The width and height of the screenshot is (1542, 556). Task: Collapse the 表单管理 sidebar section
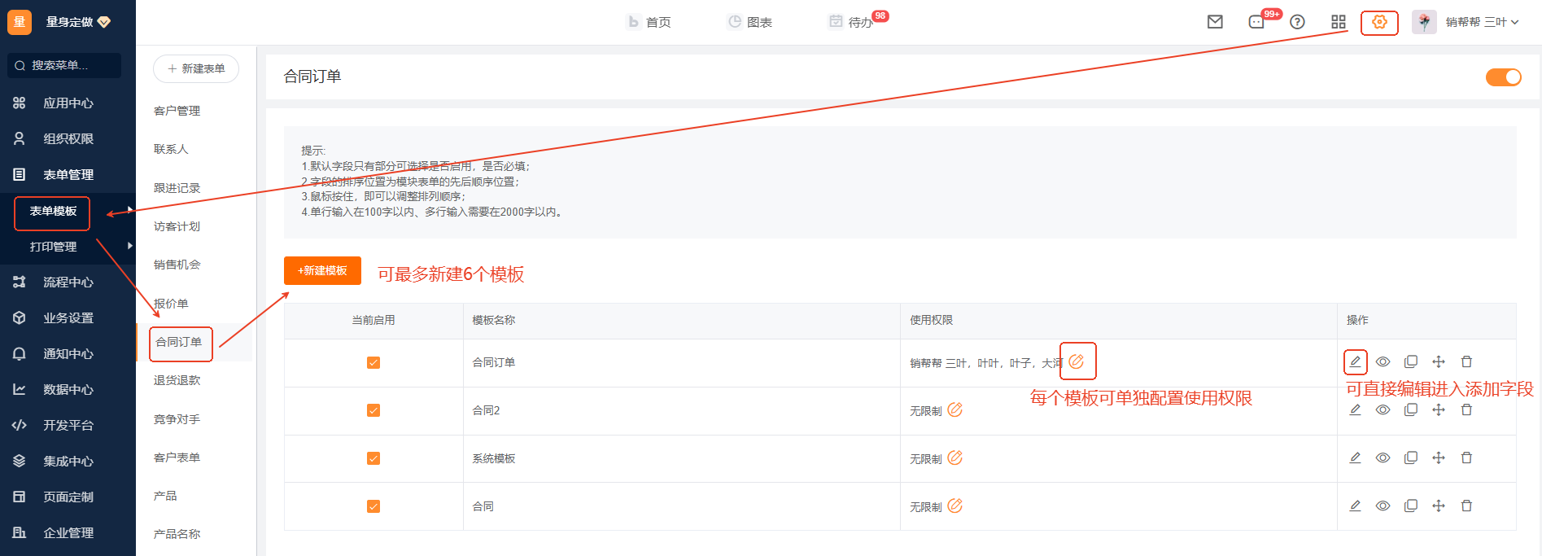(68, 175)
